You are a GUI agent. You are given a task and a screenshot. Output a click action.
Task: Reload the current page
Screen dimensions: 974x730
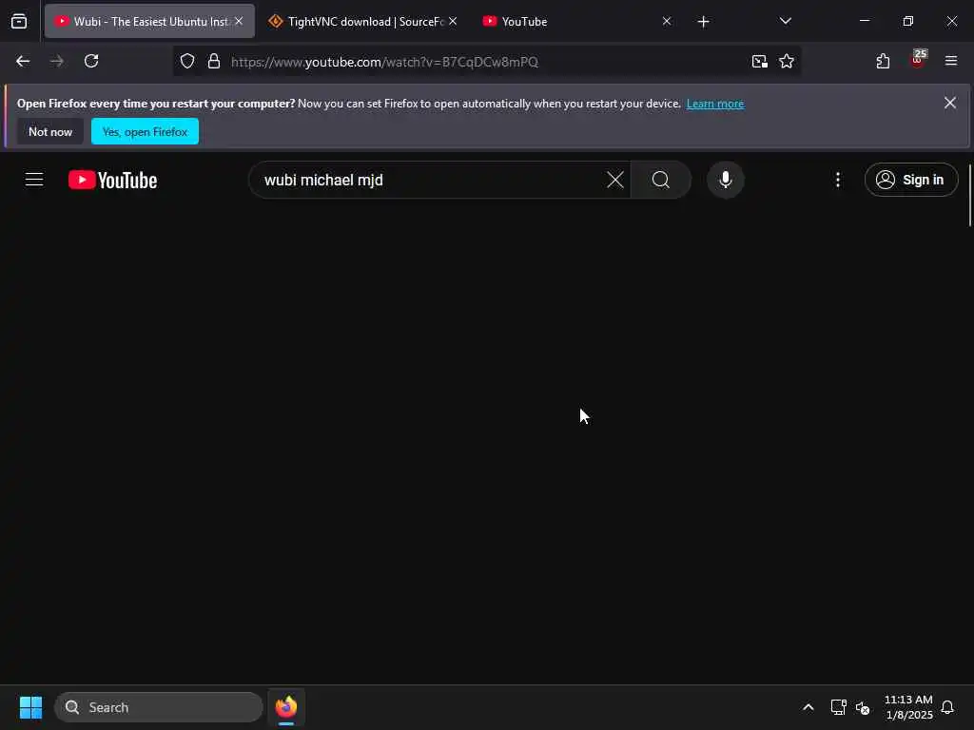(91, 61)
